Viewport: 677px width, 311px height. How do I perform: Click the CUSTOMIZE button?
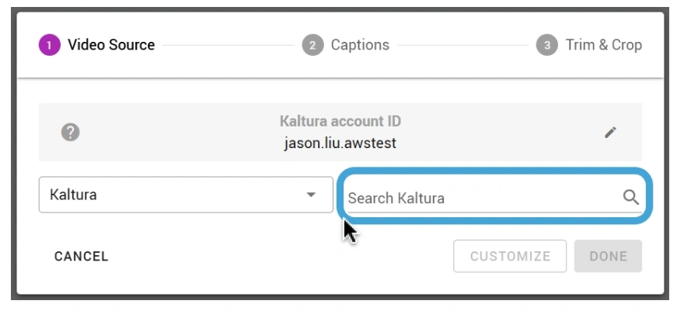click(510, 256)
